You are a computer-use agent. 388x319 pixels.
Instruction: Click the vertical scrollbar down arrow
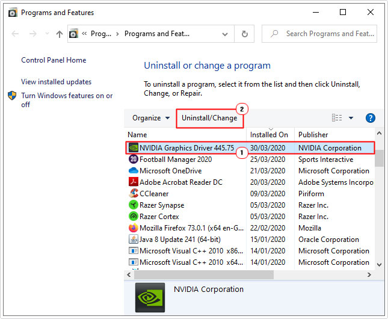tap(379, 264)
